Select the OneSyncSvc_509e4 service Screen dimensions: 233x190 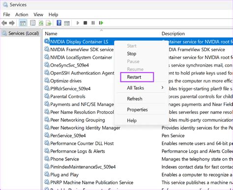(69, 65)
